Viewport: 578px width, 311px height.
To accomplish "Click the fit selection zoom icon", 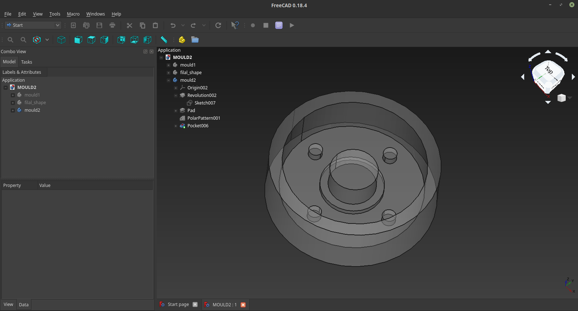I will pos(23,40).
